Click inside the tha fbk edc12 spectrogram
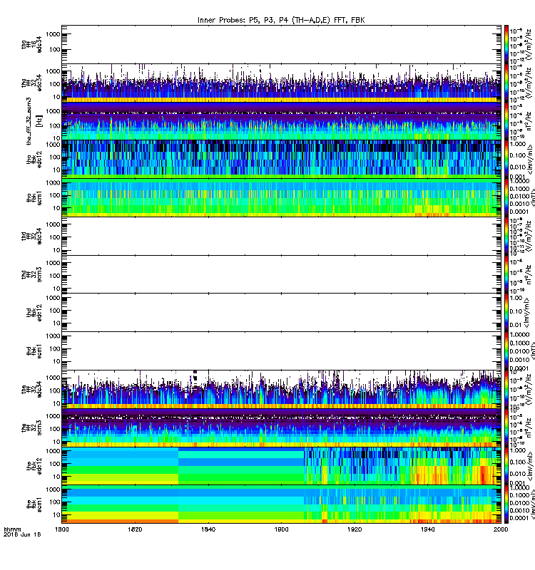 pyautogui.click(x=281, y=160)
